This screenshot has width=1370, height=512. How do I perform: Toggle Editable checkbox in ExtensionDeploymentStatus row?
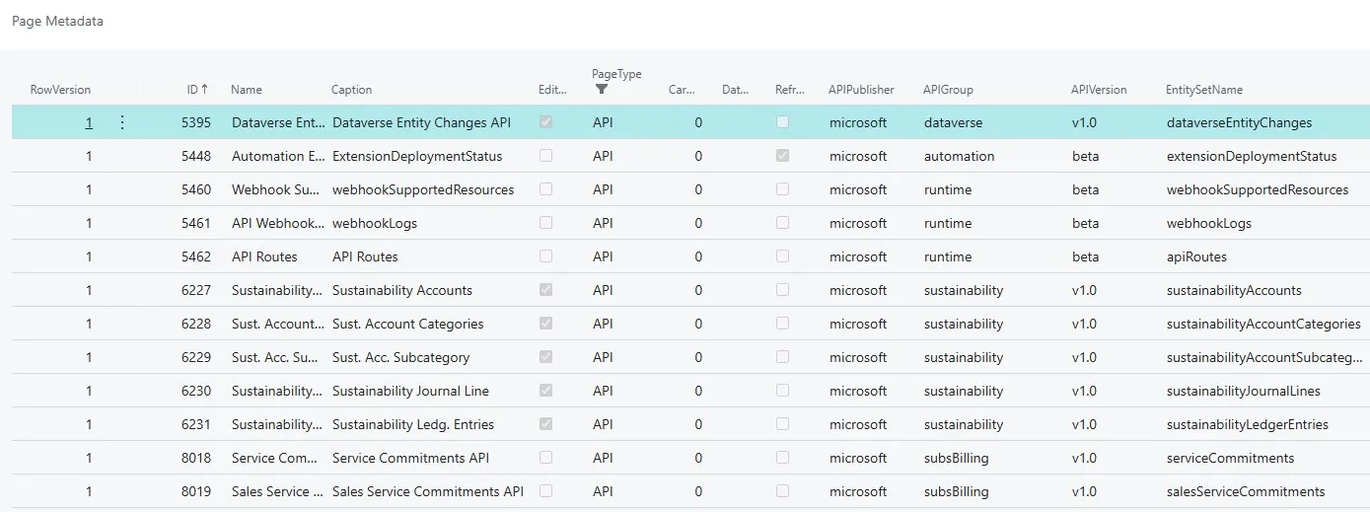coord(545,156)
